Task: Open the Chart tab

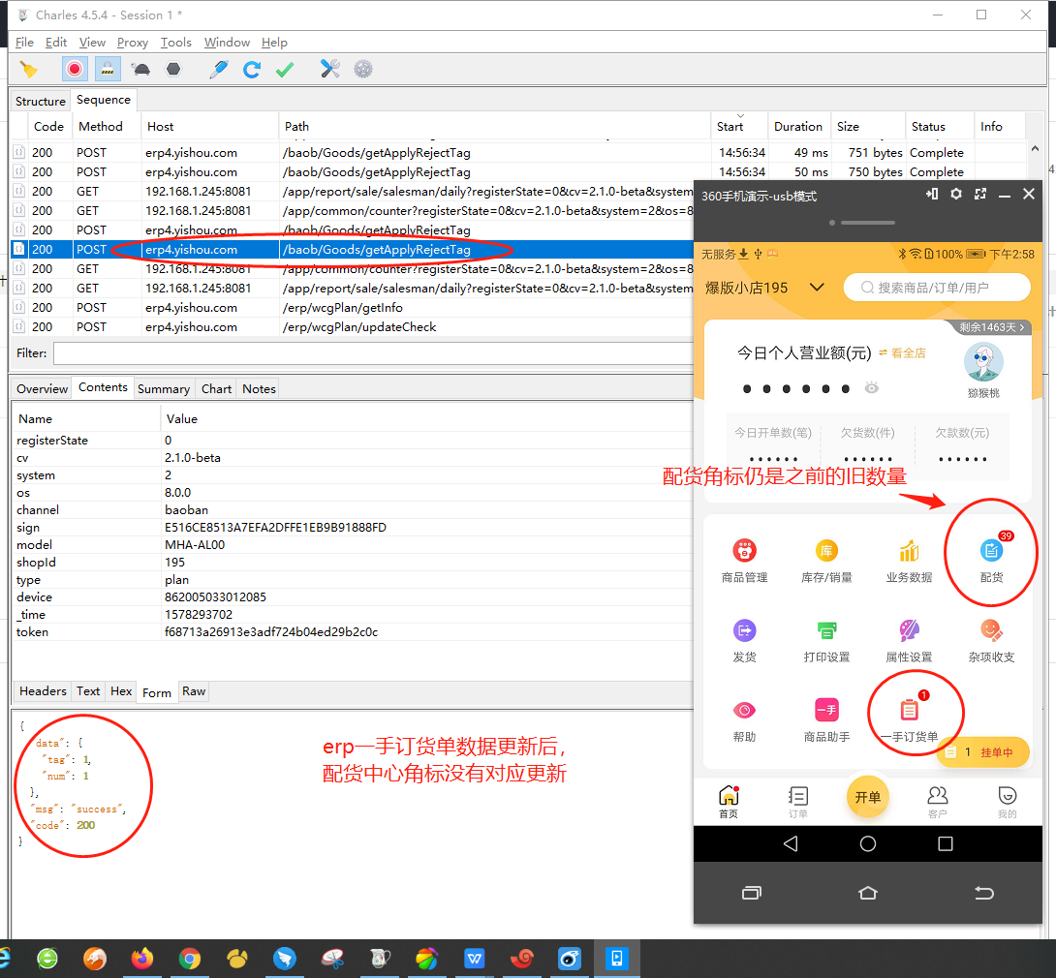Action: (x=216, y=389)
